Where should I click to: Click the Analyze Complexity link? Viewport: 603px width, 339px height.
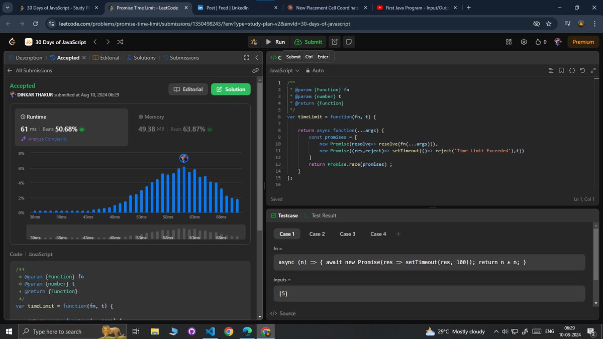click(47, 139)
